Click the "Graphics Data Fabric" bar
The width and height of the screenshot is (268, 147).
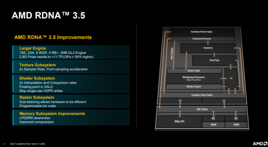(202, 95)
